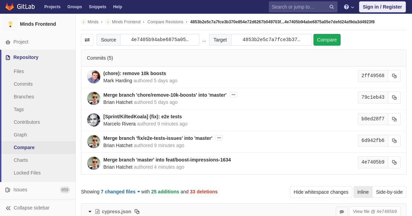Viewport: 412px width, 216px height.
Task: Click Marcelo Rivera author link
Action: 119,124
